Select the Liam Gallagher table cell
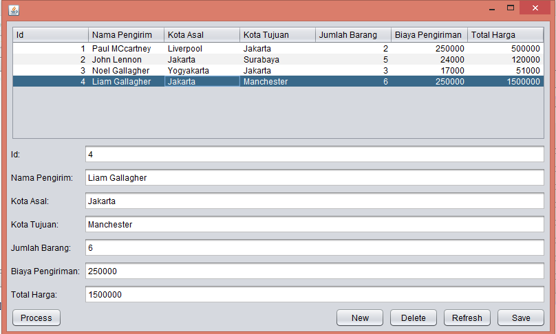This screenshot has width=556, height=334. point(126,81)
